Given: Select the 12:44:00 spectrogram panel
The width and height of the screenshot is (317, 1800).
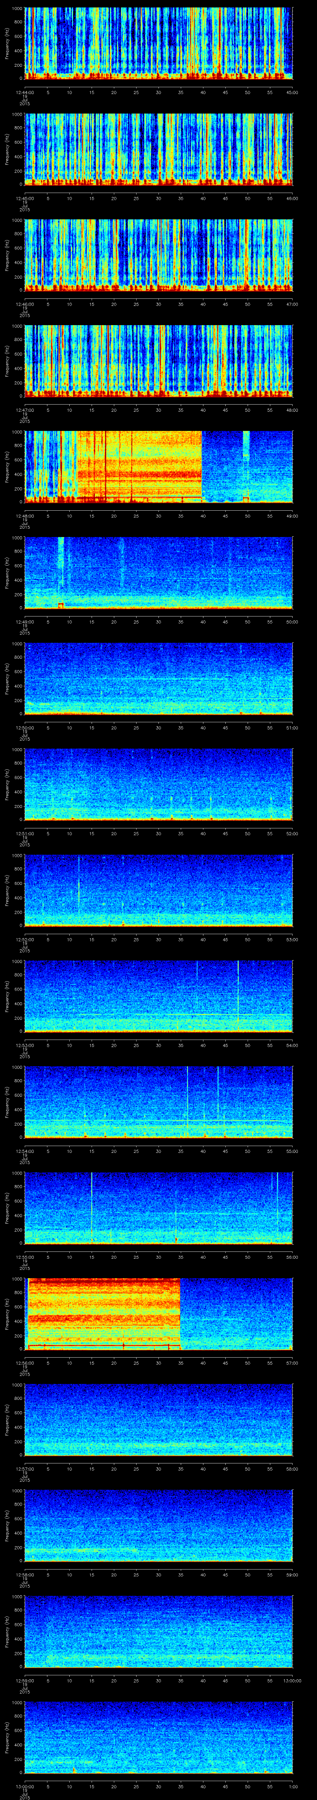Looking at the screenshot, I should pyautogui.click(x=159, y=43).
